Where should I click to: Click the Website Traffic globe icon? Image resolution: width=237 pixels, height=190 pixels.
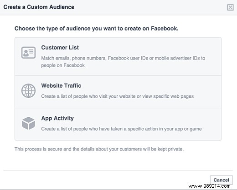click(28, 90)
